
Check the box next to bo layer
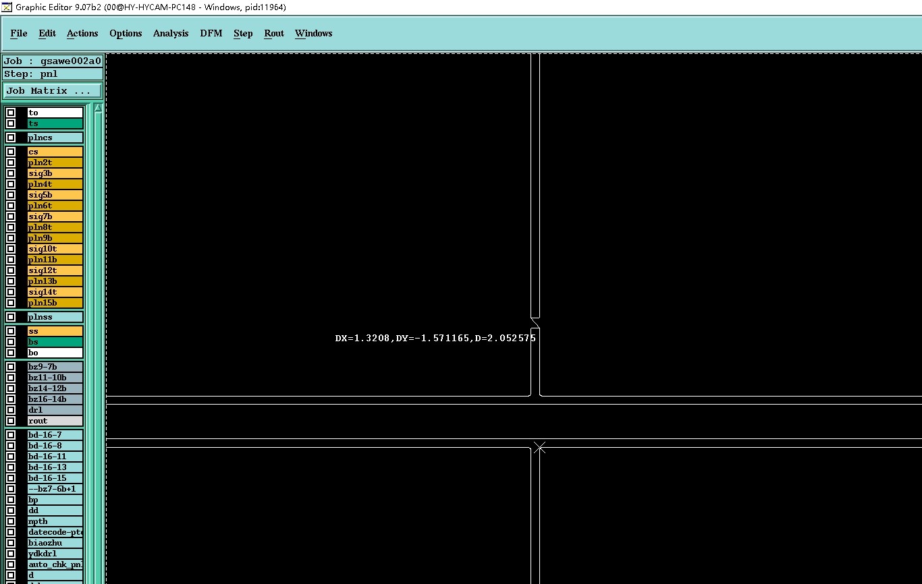[11, 353]
